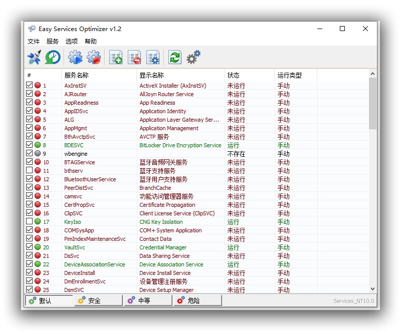This screenshot has width=401, height=331.
Task: Toggle checkbox for DmEnrollmentSvc row
Action: click(29, 281)
